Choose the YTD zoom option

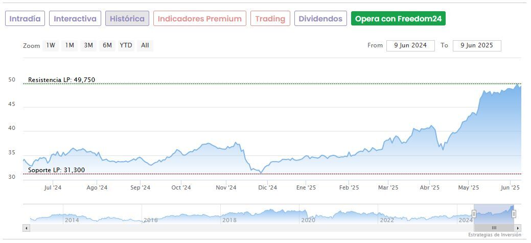coord(126,45)
